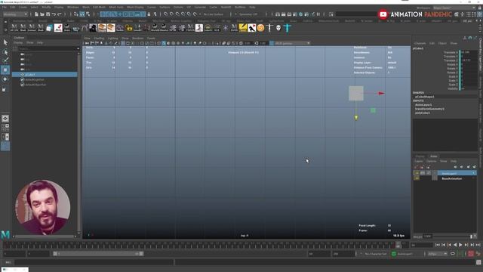Open the Workspace dropdown
This screenshot has height=272, width=483.
point(454,8)
